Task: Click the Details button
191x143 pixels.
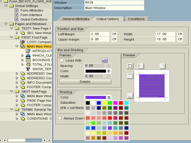Action: 85,81
